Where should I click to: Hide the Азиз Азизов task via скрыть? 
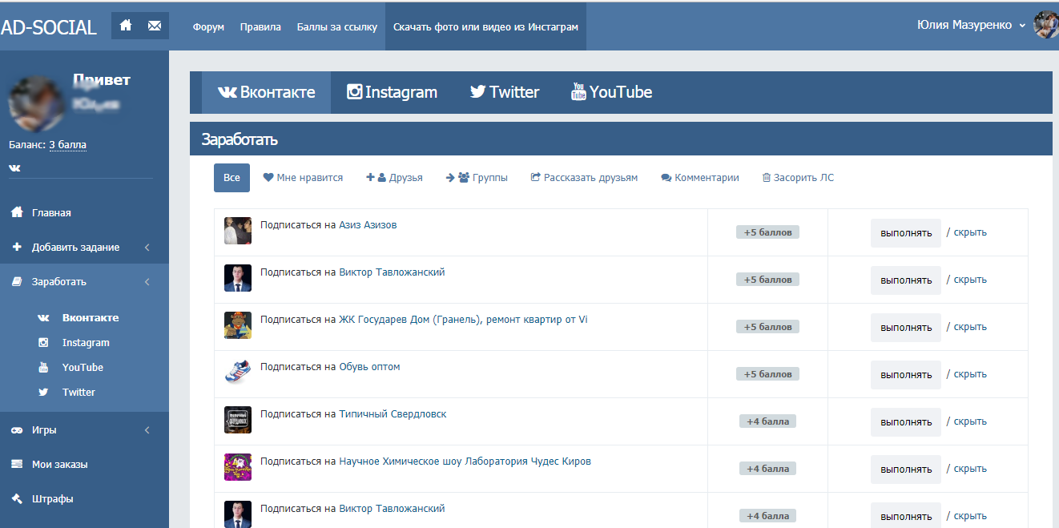[970, 232]
